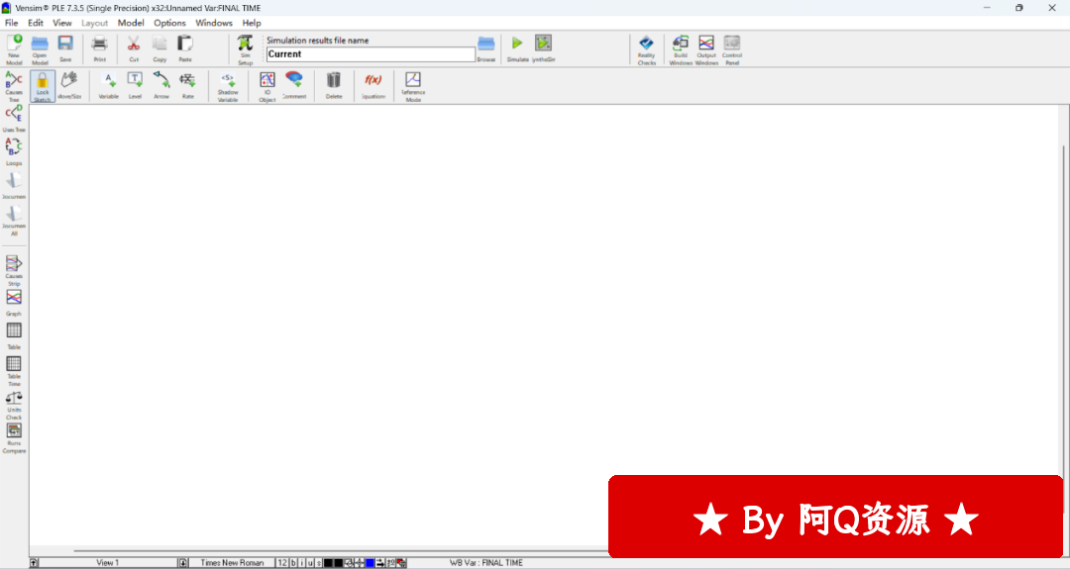
Task: Select the Arrow tool
Action: (161, 86)
